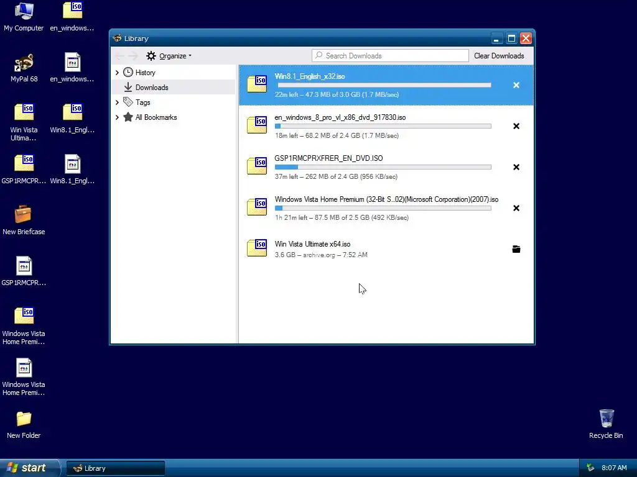Click the All Bookmarks star icon

128,117
